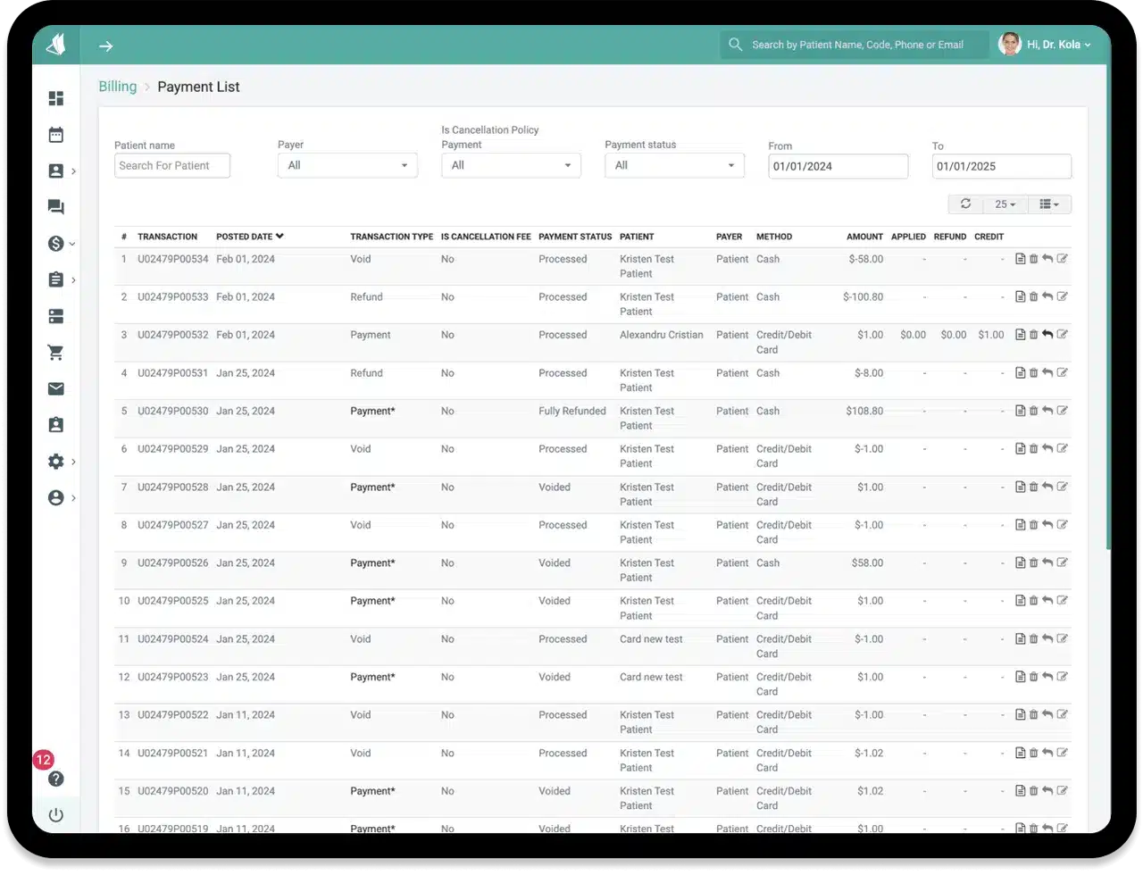Image resolution: width=1143 pixels, height=875 pixels.
Task: Click the Billing breadcrumb link
Action: click(x=117, y=87)
